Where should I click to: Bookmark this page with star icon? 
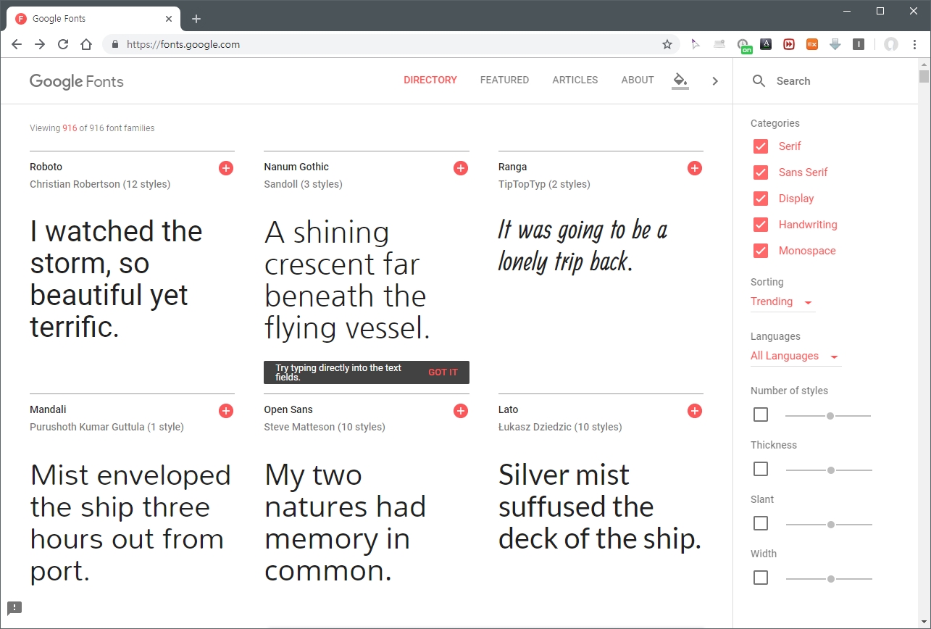click(x=667, y=44)
